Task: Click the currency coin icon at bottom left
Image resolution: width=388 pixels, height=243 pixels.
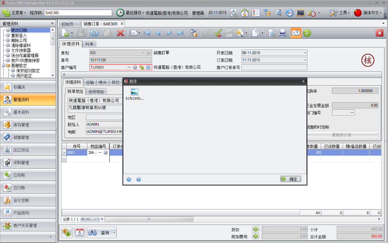Action: (x=67, y=232)
